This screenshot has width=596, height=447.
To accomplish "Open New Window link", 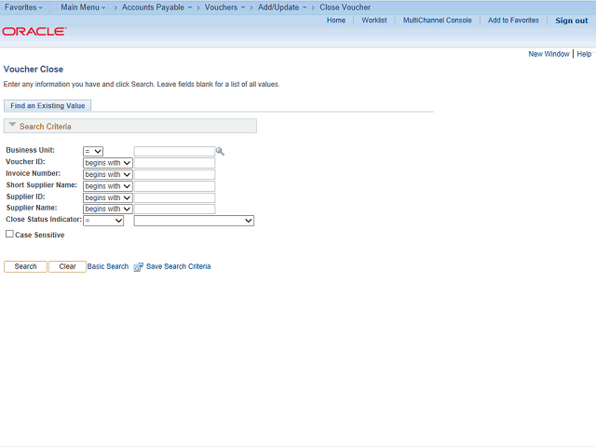I will 549,54.
